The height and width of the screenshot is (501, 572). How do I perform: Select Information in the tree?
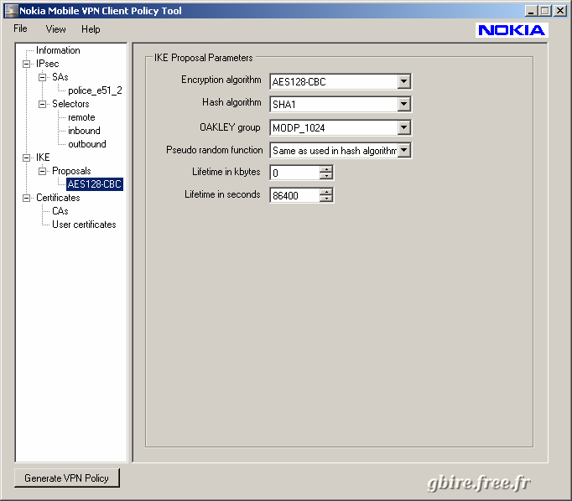tap(58, 50)
